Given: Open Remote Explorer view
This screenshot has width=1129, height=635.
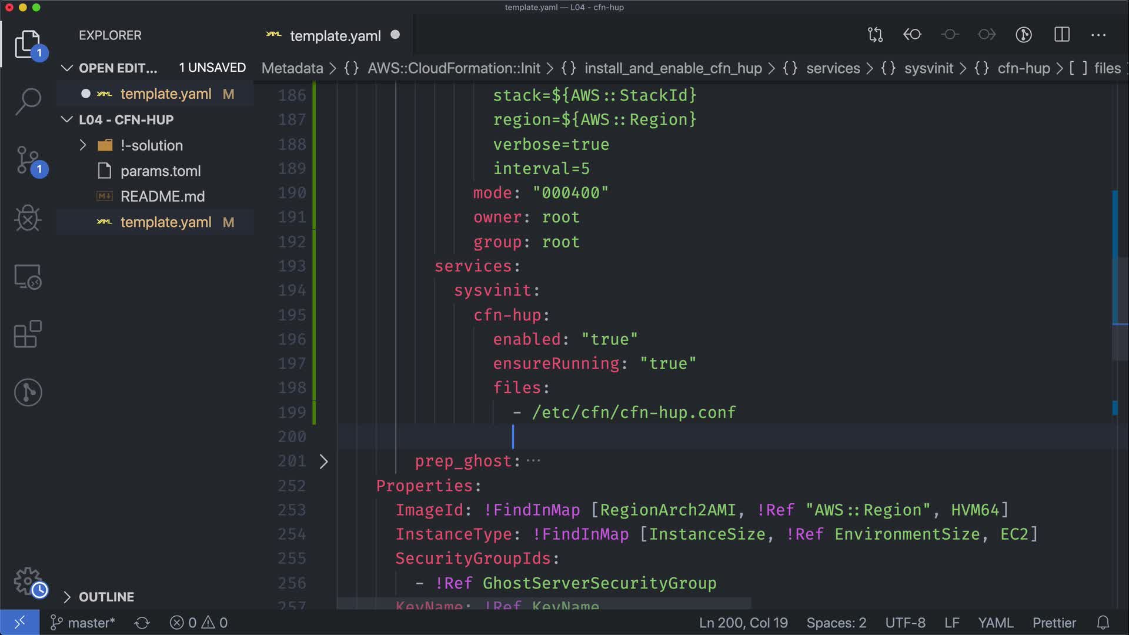Looking at the screenshot, I should coord(28,276).
